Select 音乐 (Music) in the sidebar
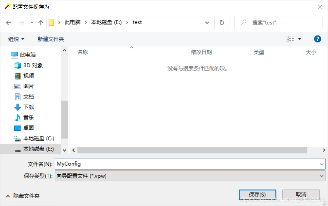 pos(28,117)
